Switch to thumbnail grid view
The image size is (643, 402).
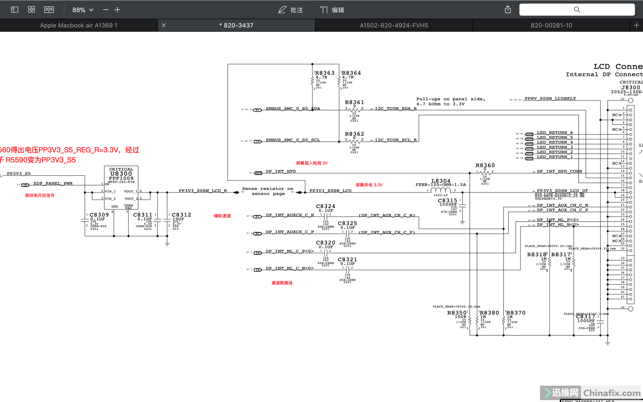tap(31, 10)
